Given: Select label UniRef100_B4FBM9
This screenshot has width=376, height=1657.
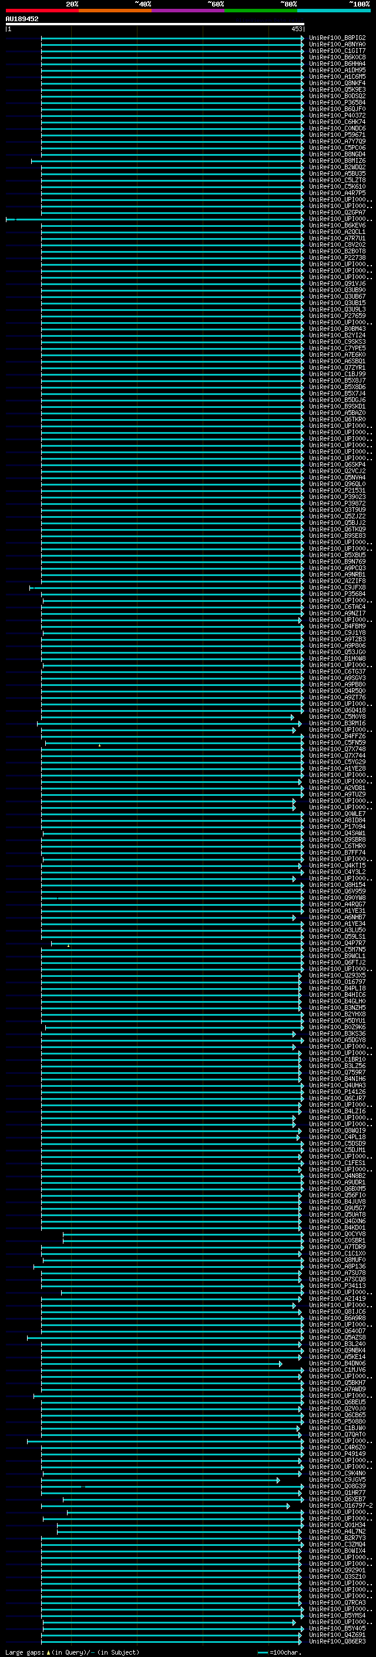Looking at the screenshot, I should pos(337,627).
